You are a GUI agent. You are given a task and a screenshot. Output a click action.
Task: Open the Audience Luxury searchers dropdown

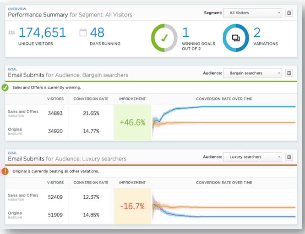(252, 157)
